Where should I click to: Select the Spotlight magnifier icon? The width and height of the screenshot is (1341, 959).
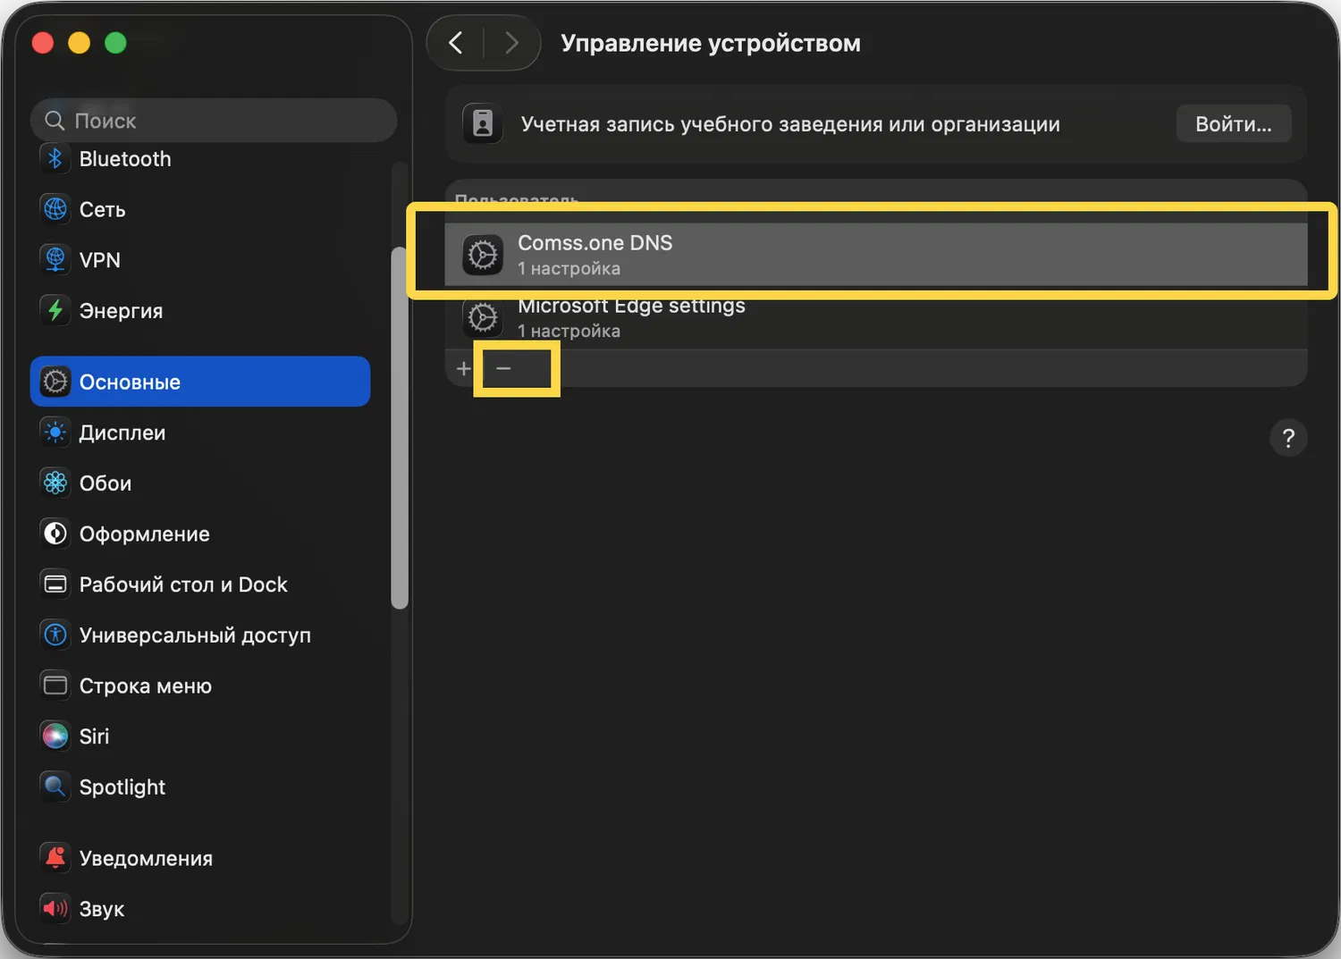55,787
